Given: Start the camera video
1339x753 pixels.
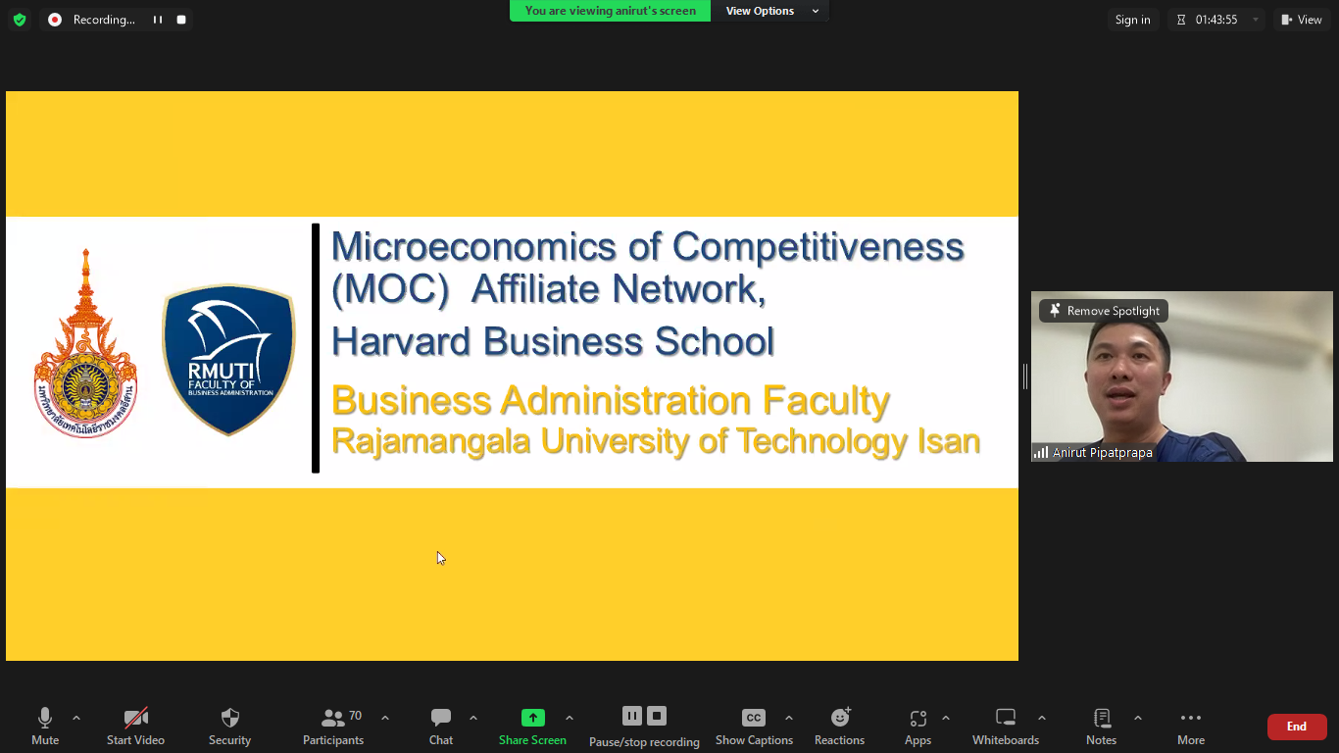Looking at the screenshot, I should click(135, 727).
